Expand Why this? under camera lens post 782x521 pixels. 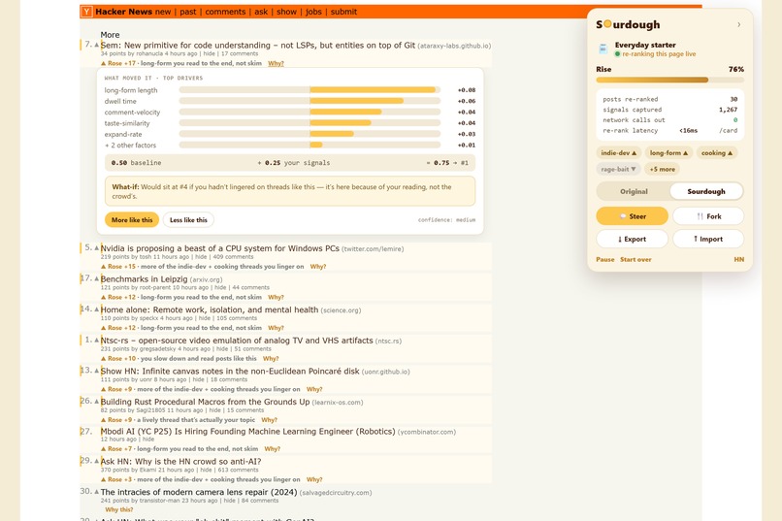pos(118,509)
